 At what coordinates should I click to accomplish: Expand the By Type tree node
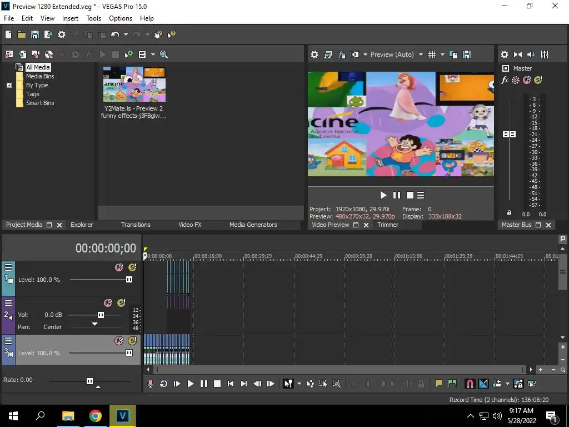9,85
